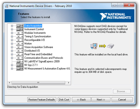140x109 pixels.
Task: Open install-state dropdown for Reconfigurable I/O
Action: (20, 40)
